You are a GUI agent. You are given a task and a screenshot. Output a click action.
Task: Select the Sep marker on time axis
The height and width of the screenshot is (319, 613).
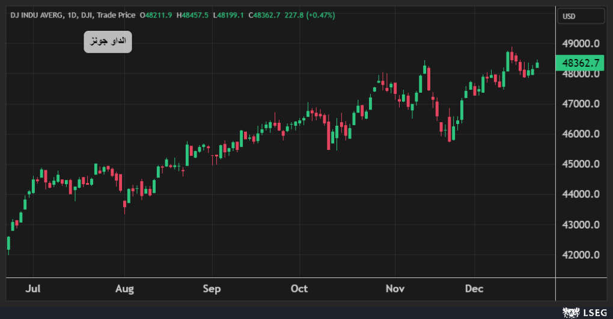212,289
